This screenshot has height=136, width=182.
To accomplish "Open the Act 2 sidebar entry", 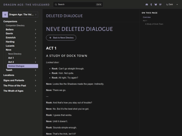I will (11, 62).
